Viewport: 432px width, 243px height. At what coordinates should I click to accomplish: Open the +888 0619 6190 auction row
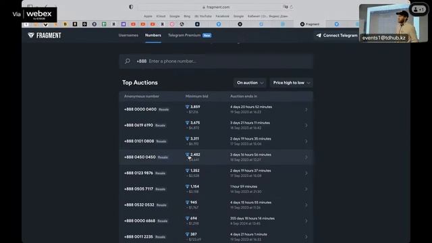(x=216, y=126)
